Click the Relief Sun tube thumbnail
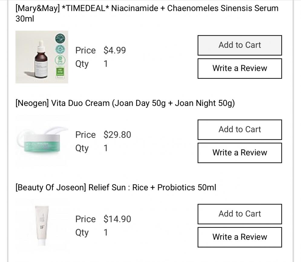 click(42, 224)
